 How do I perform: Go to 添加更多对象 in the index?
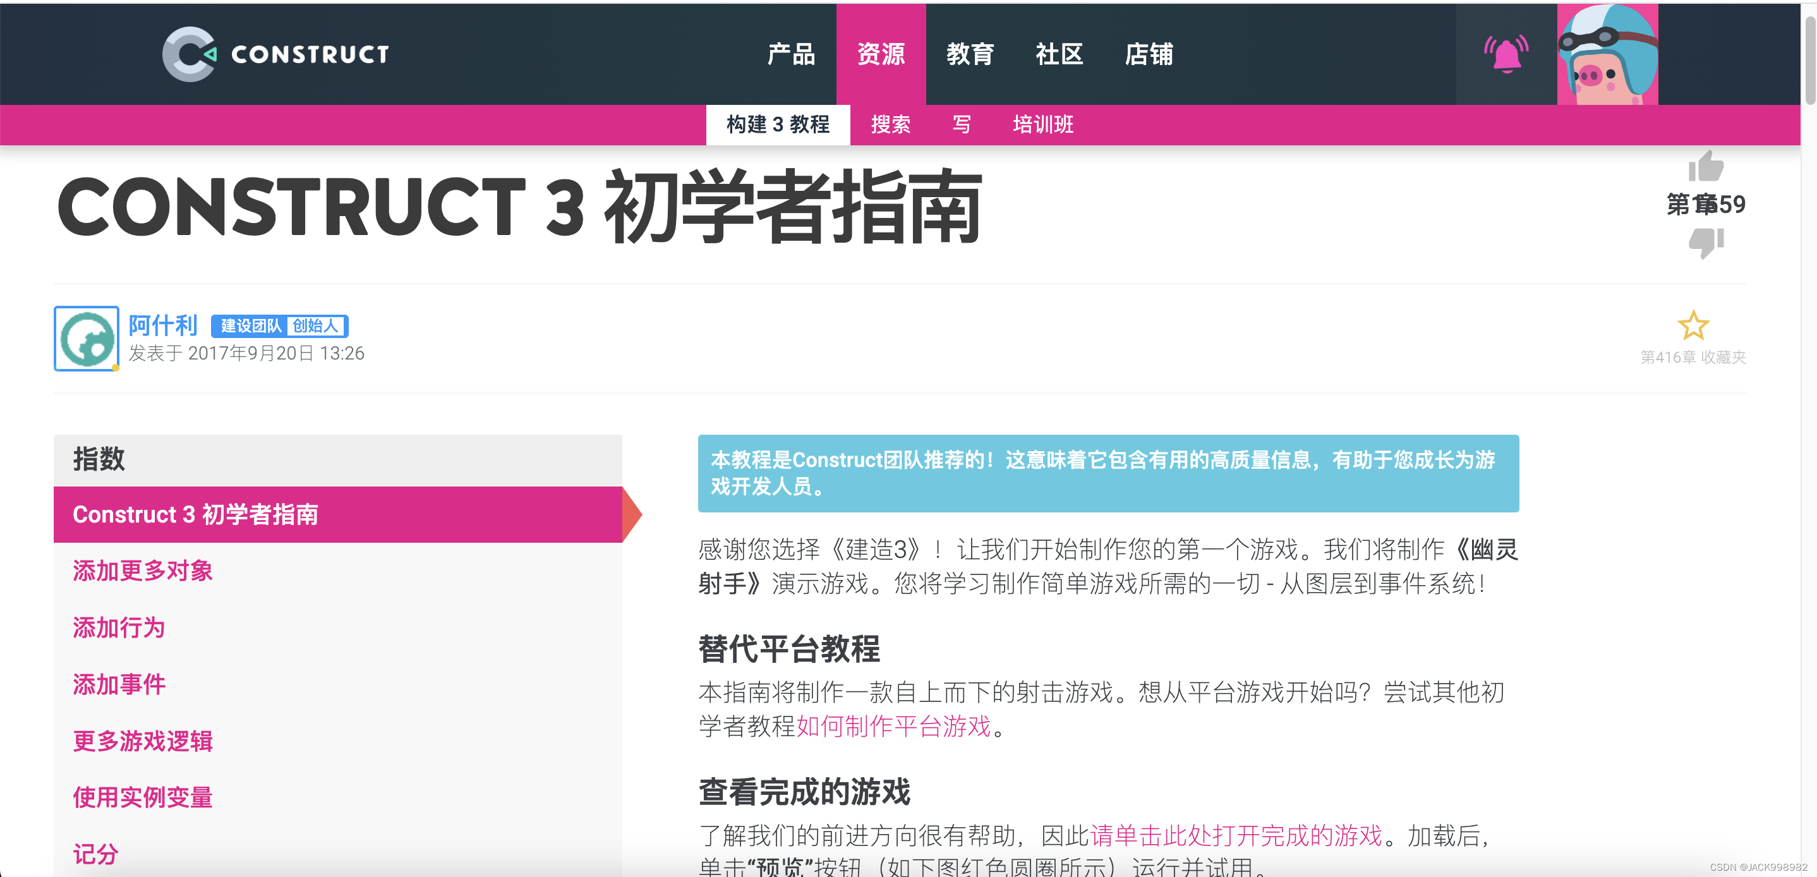143,571
